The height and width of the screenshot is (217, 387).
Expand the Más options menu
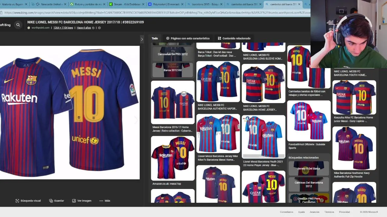105,201
